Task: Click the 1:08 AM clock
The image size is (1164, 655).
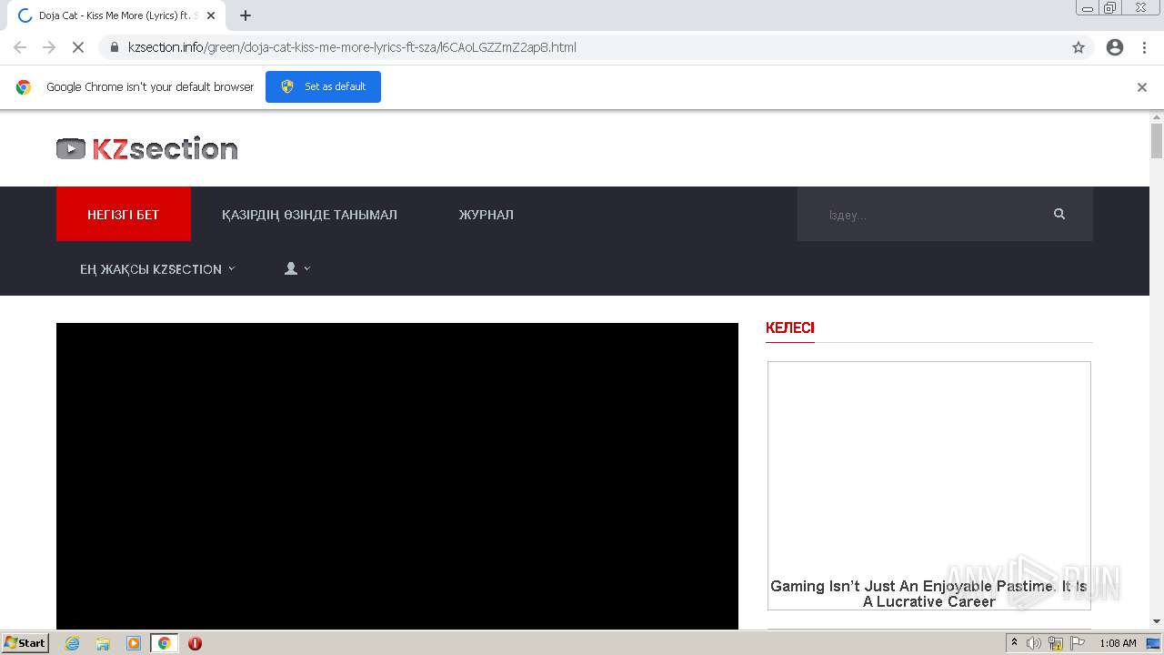Action: pyautogui.click(x=1118, y=643)
